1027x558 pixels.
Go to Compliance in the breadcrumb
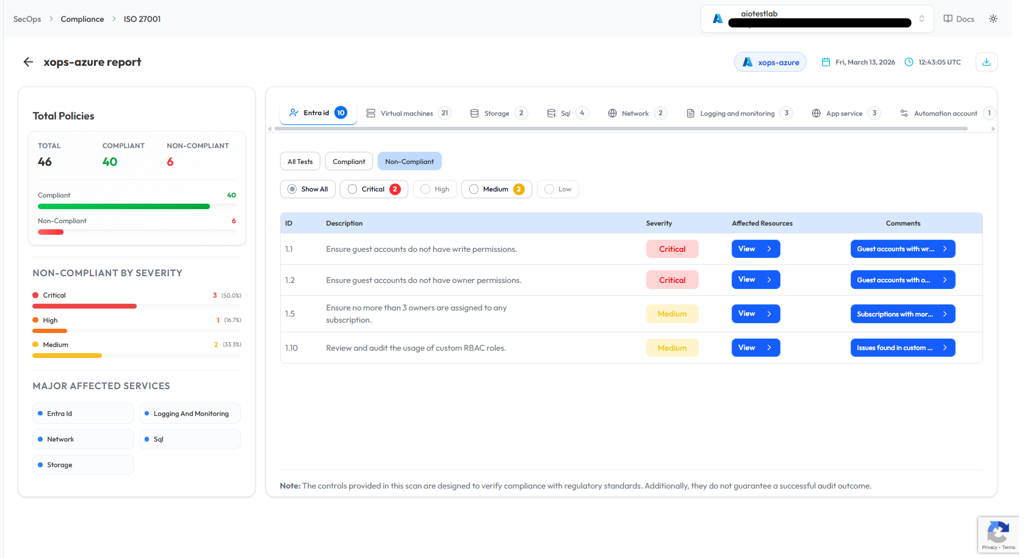pos(82,19)
